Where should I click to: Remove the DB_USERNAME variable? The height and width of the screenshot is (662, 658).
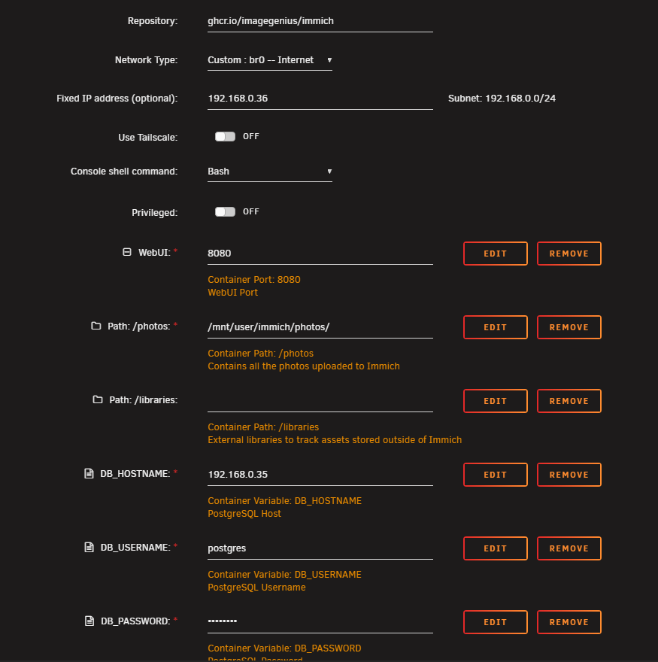click(569, 548)
